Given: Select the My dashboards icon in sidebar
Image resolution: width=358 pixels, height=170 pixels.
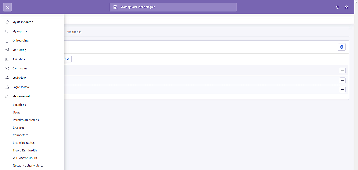Looking at the screenshot, I should [x=7, y=22].
